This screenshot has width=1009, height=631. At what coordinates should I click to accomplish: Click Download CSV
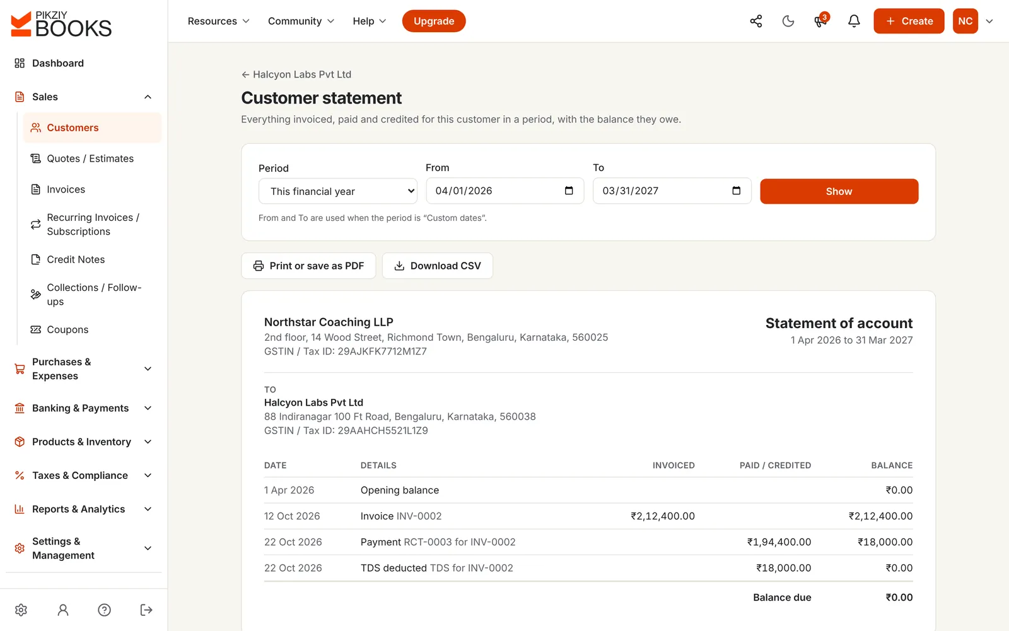point(438,266)
